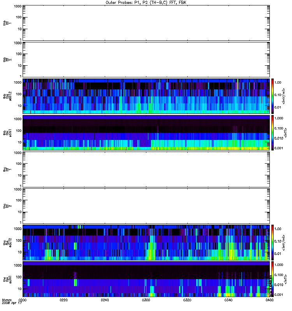Click the 'thb fff 1' y-axis title
Screen dimensions: 292x311
coord(7,23)
